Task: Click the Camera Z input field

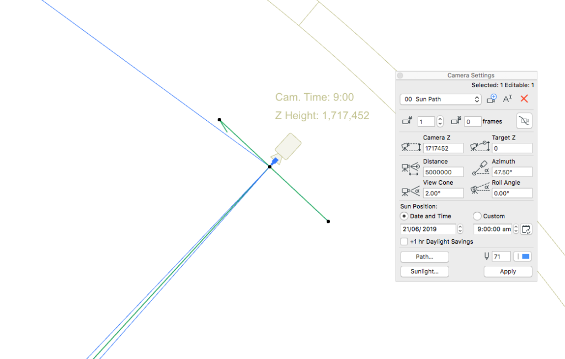Action: pos(443,148)
